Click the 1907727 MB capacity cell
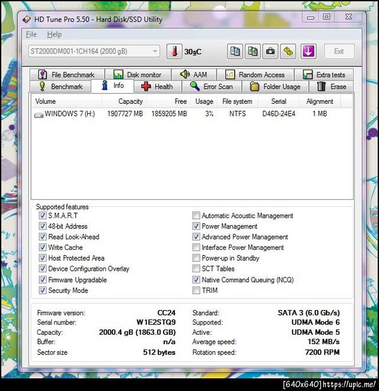This screenshot has height=391, width=379. pos(125,114)
